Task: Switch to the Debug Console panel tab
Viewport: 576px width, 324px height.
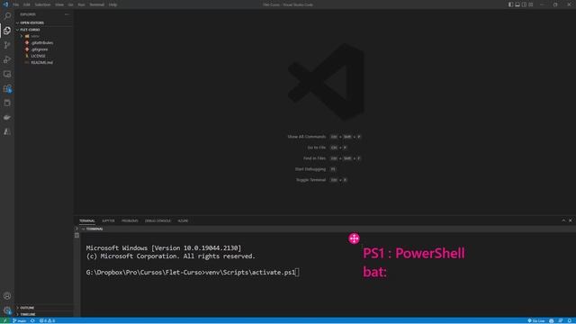Action: coord(158,220)
